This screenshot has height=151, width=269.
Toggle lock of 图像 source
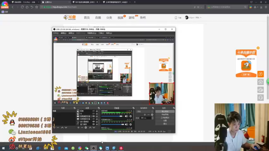coord(97,111)
